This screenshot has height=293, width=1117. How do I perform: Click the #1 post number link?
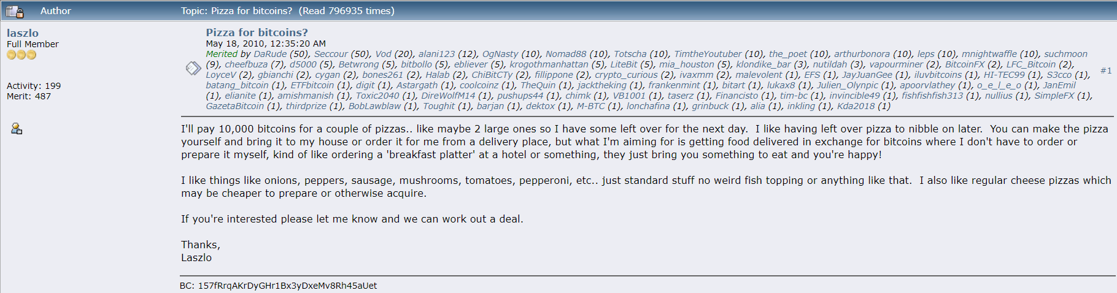click(1105, 70)
